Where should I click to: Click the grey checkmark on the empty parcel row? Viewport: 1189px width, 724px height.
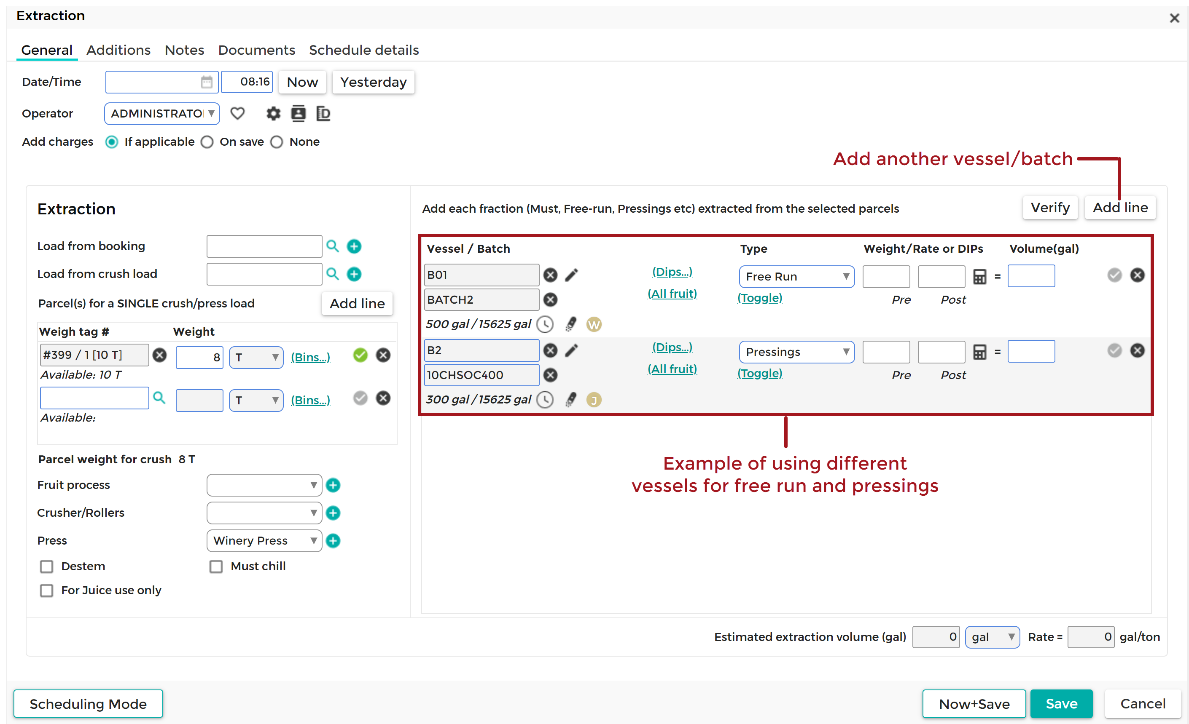[360, 398]
